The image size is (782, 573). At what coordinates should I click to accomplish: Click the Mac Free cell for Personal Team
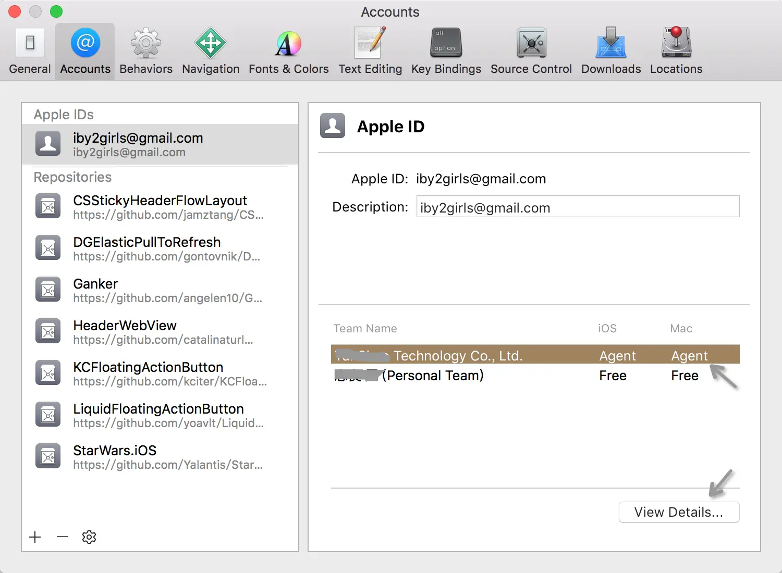click(685, 376)
